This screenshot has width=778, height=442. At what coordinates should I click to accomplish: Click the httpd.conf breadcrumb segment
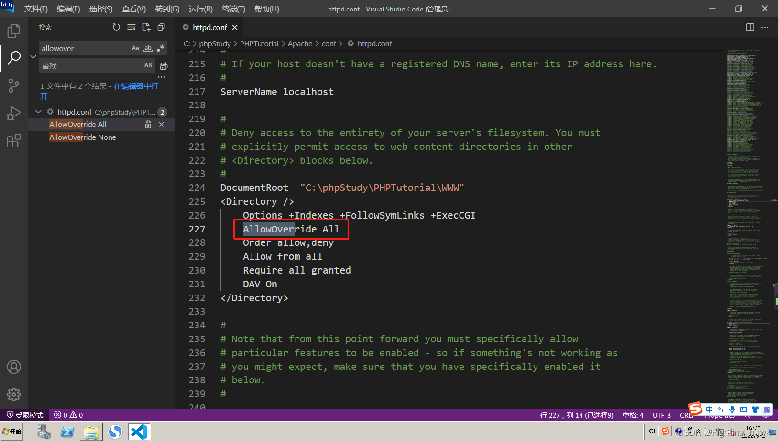point(374,43)
